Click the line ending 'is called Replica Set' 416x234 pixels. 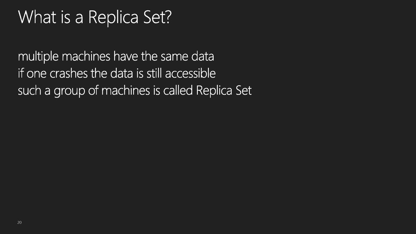tap(134, 91)
